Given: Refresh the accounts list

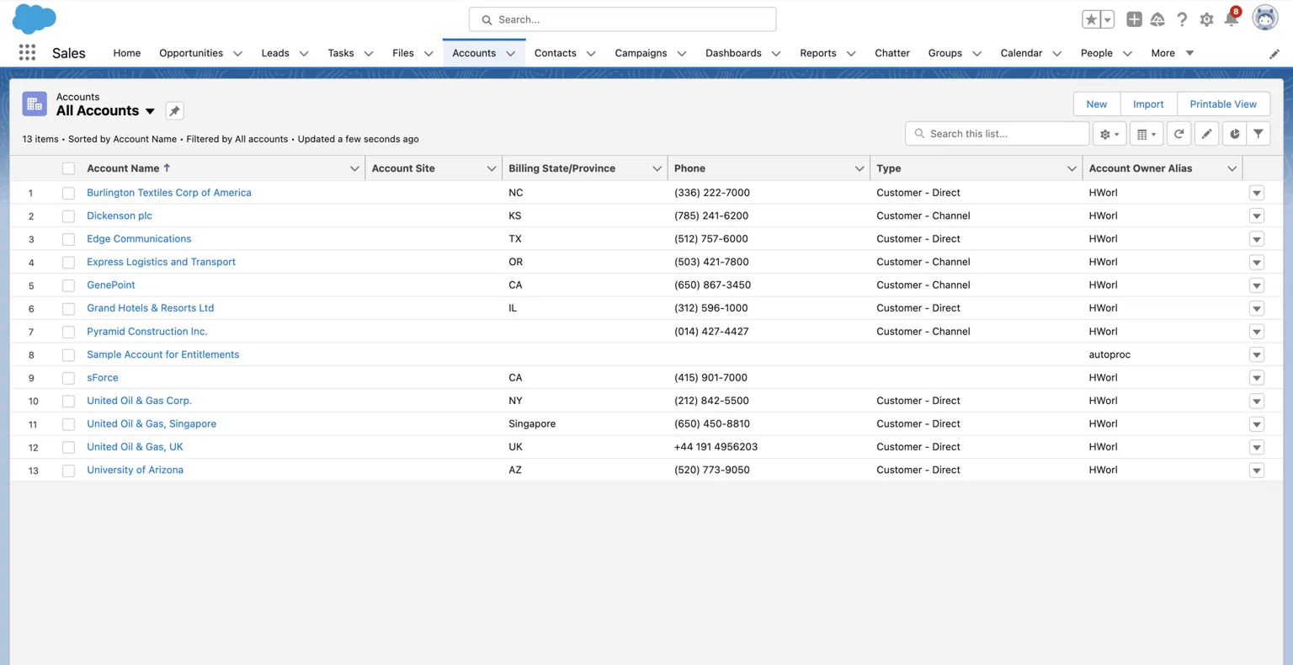Looking at the screenshot, I should (x=1179, y=134).
